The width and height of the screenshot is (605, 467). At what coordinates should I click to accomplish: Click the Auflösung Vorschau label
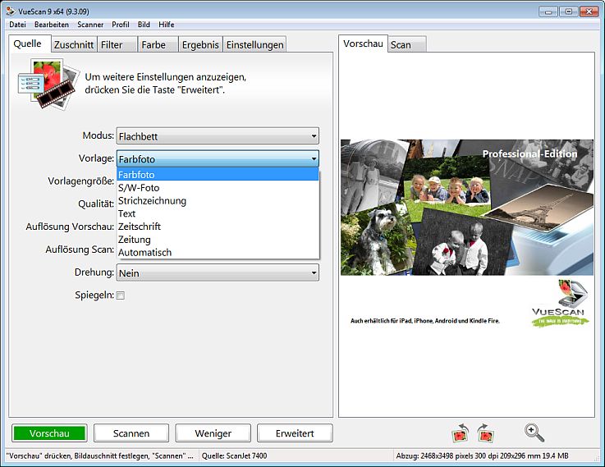coord(70,227)
